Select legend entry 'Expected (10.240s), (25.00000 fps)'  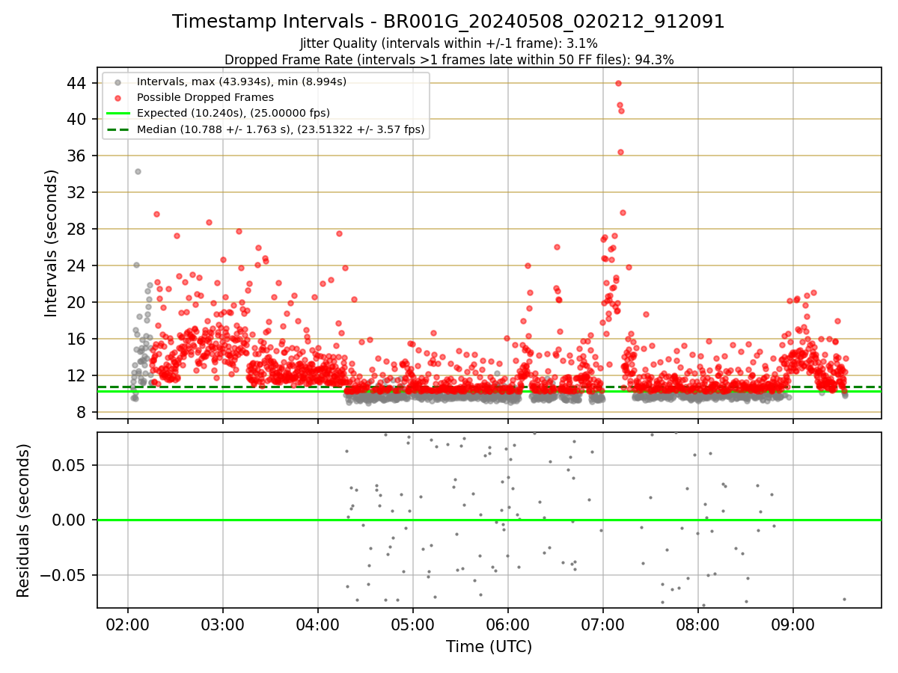tap(233, 113)
